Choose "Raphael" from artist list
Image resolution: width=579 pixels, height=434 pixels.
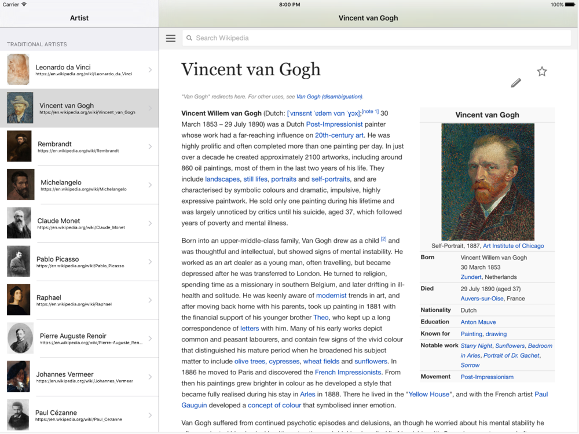(49, 297)
